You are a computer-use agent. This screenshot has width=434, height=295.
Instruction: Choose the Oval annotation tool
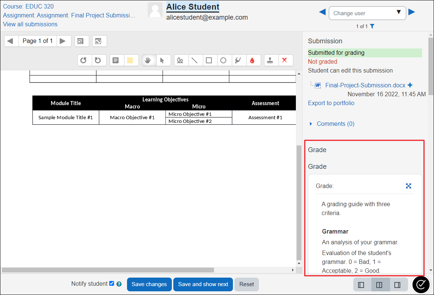pos(224,60)
